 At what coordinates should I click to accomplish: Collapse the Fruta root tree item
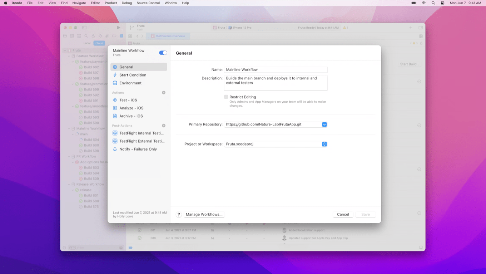[65, 50]
